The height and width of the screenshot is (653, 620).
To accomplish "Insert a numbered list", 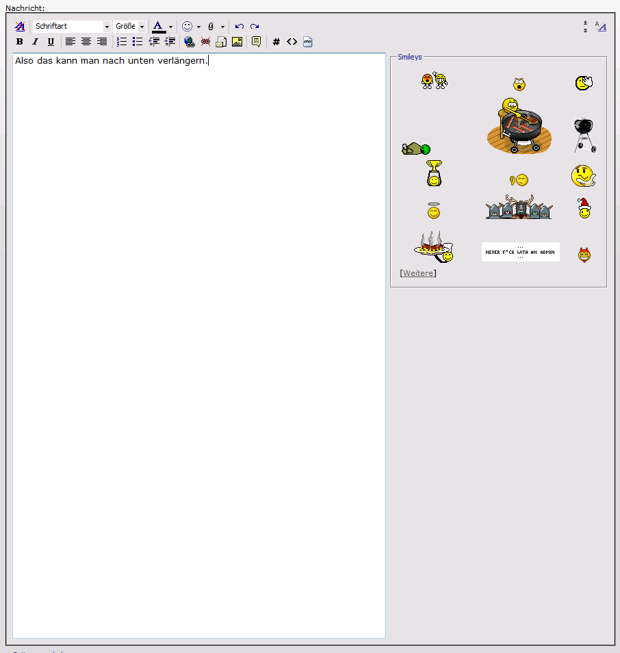I will click(122, 42).
